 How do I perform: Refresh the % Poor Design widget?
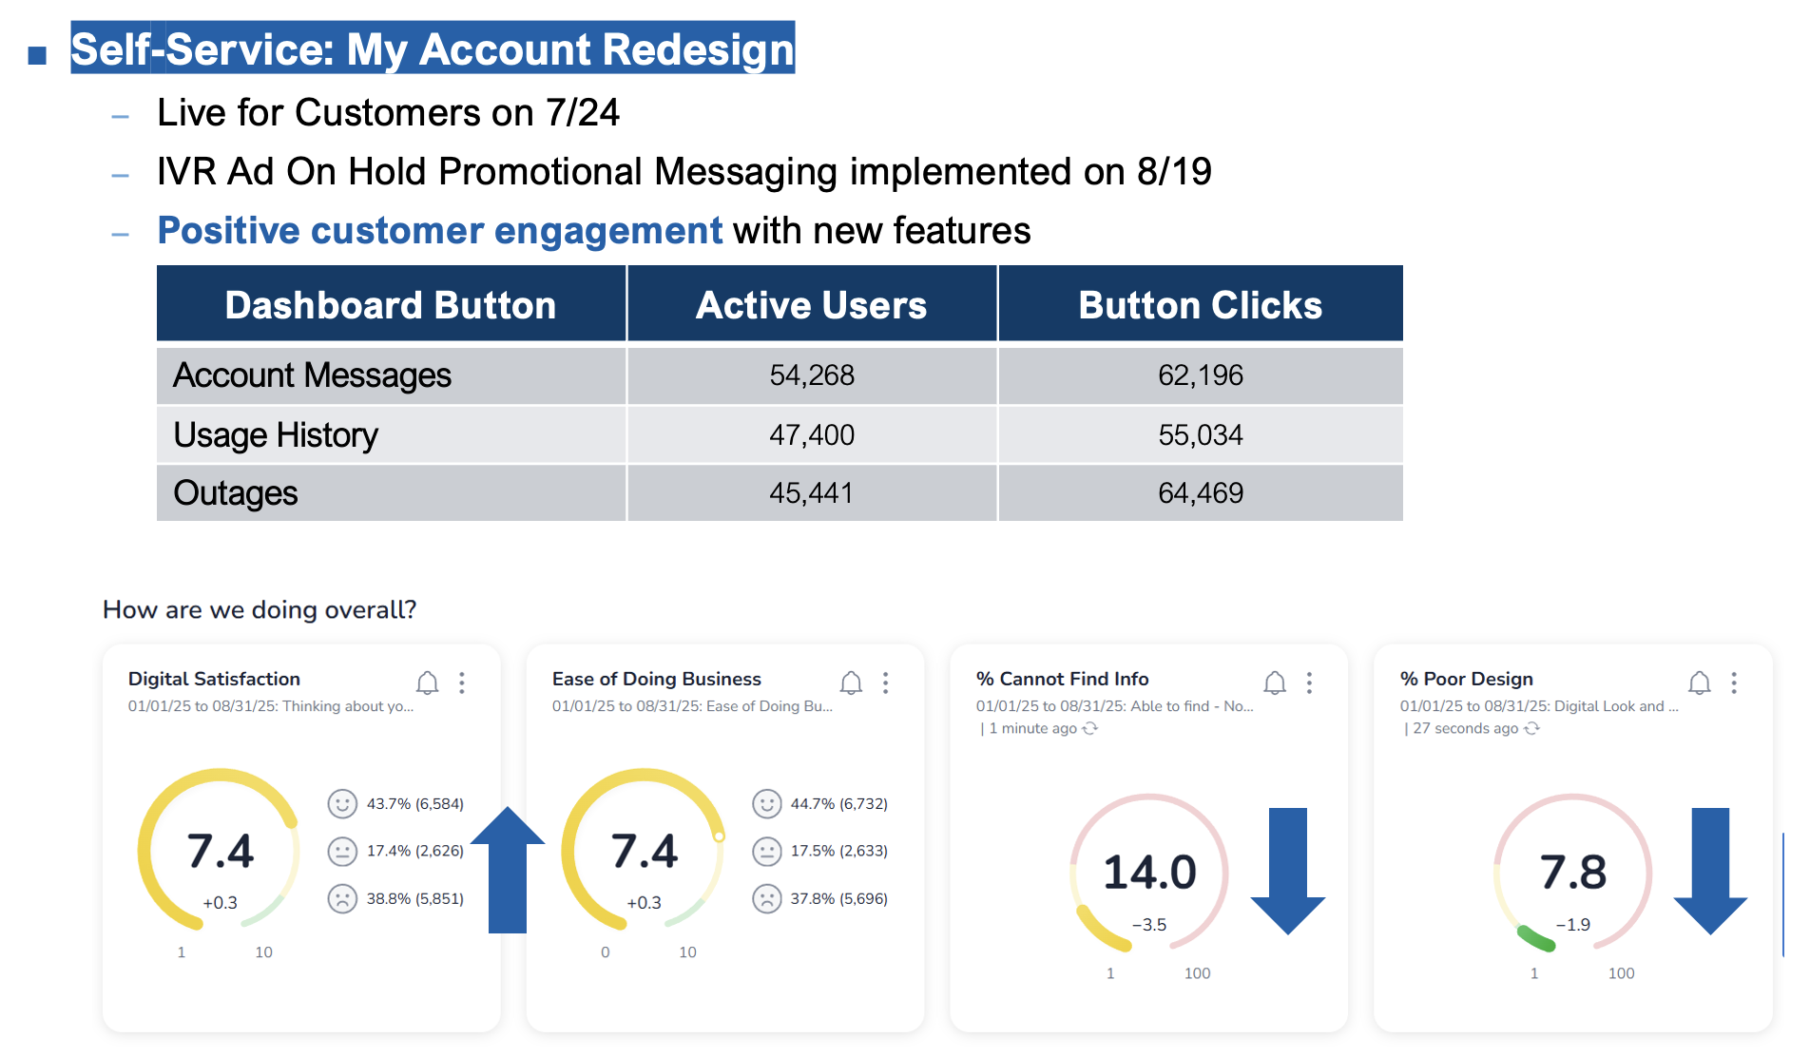coord(1531,728)
